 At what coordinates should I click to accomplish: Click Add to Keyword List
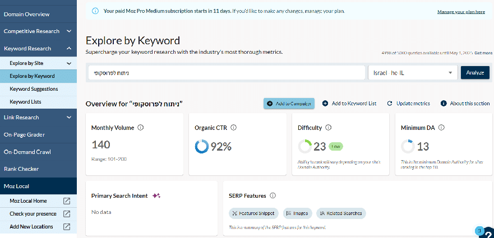click(349, 103)
